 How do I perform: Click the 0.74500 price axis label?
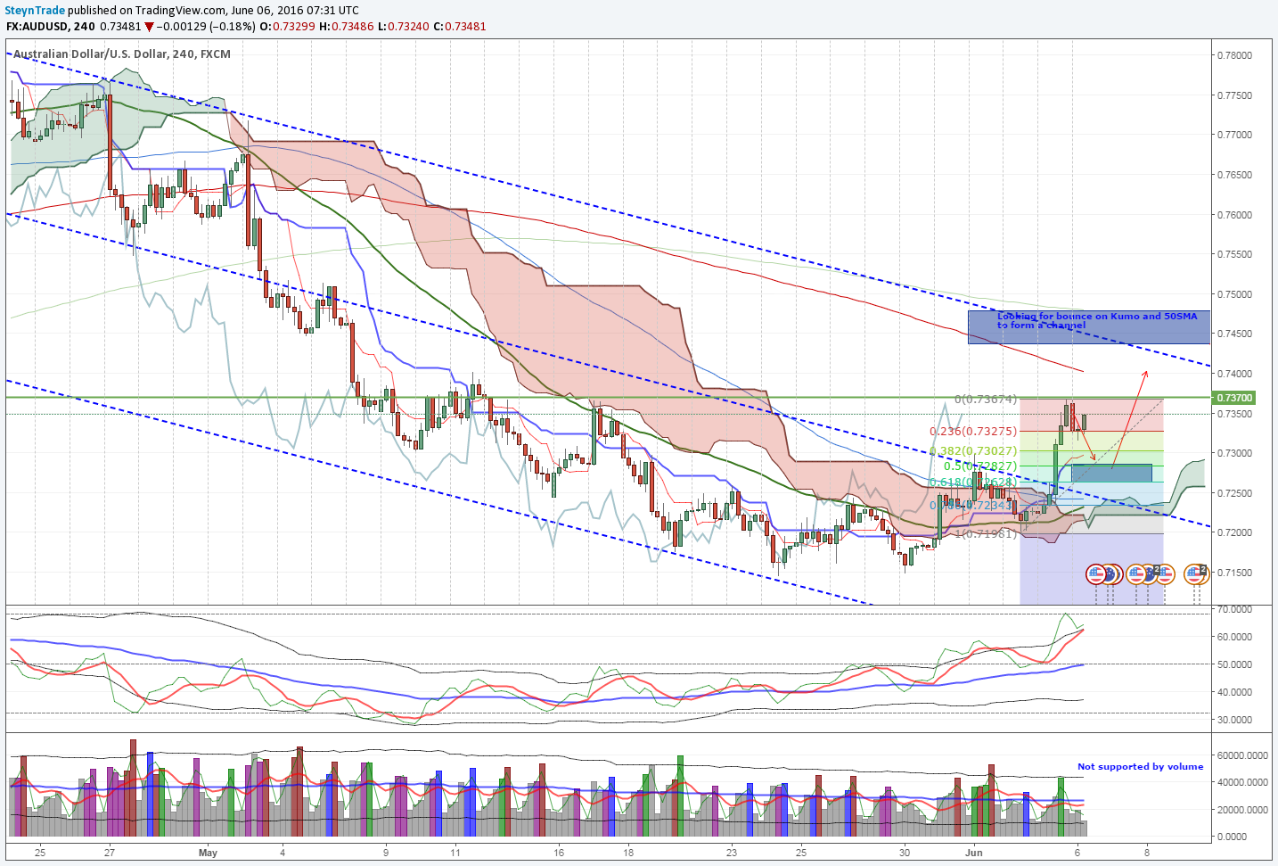1234,334
